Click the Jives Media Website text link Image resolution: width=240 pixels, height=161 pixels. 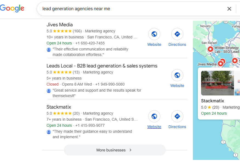[154, 44]
